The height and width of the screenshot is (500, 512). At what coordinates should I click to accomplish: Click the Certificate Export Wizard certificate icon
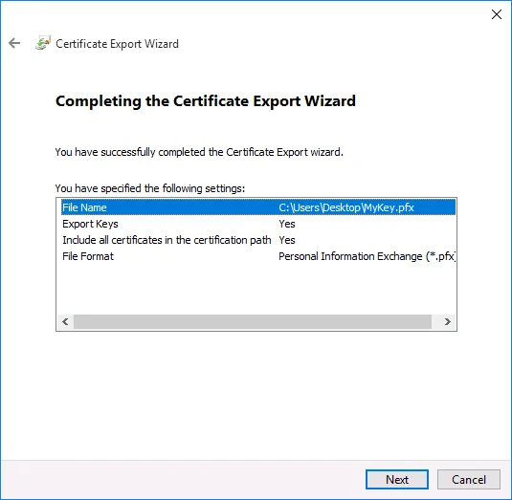click(43, 43)
